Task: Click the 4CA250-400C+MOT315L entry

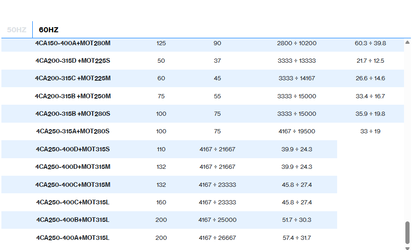Action: pos(73,202)
